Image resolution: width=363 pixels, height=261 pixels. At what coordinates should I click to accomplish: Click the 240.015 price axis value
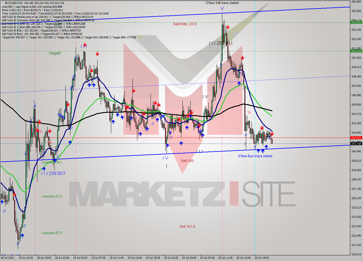pos(356,161)
